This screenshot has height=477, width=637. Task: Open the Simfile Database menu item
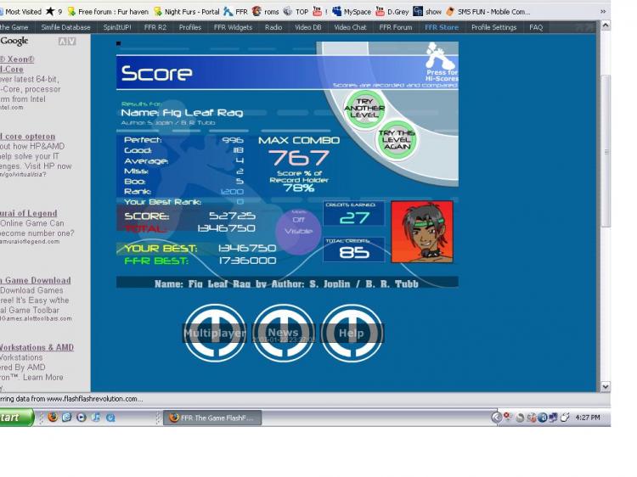pyautogui.click(x=65, y=27)
